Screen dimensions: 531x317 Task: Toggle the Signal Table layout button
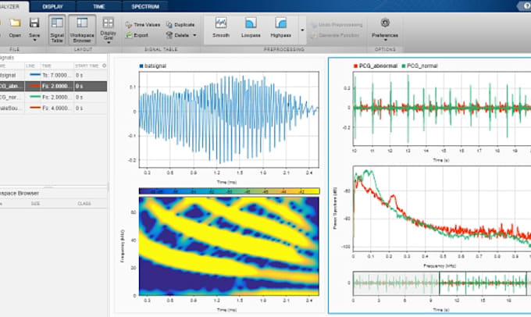[x=57, y=30]
